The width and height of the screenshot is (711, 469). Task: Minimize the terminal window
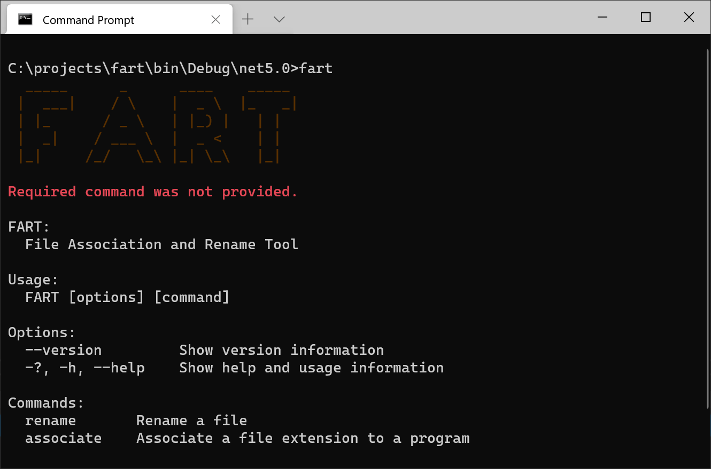pyautogui.click(x=602, y=17)
